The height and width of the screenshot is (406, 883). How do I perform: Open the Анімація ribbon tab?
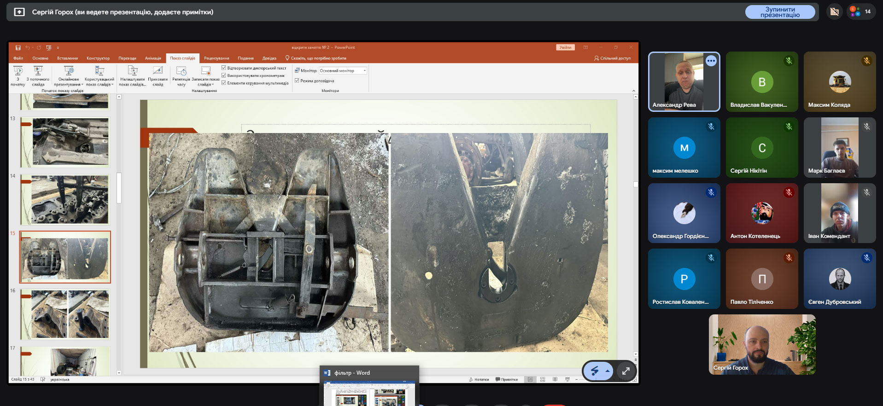(153, 58)
